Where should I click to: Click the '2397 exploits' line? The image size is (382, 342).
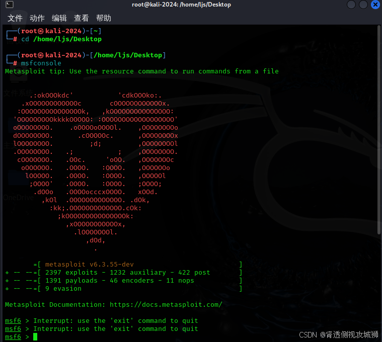pyautogui.click(x=124, y=273)
